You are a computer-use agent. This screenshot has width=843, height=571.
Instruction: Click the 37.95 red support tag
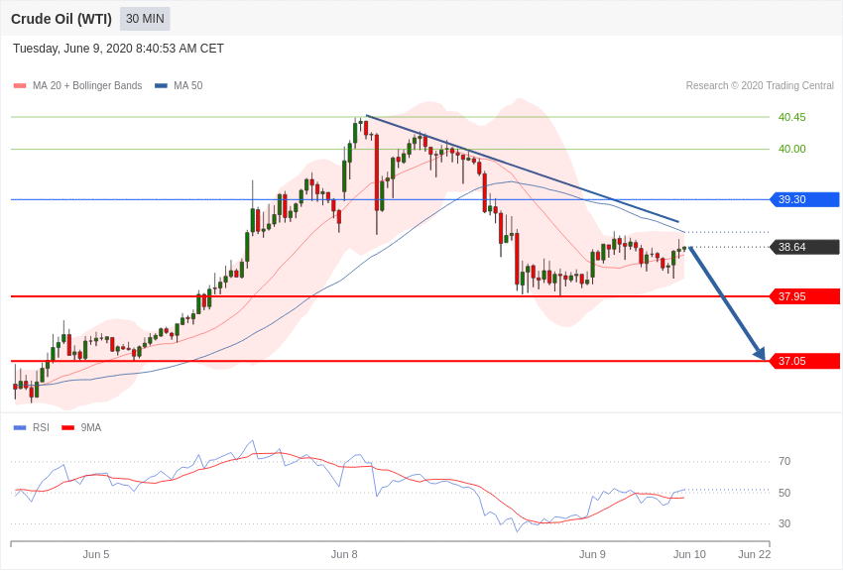point(805,296)
